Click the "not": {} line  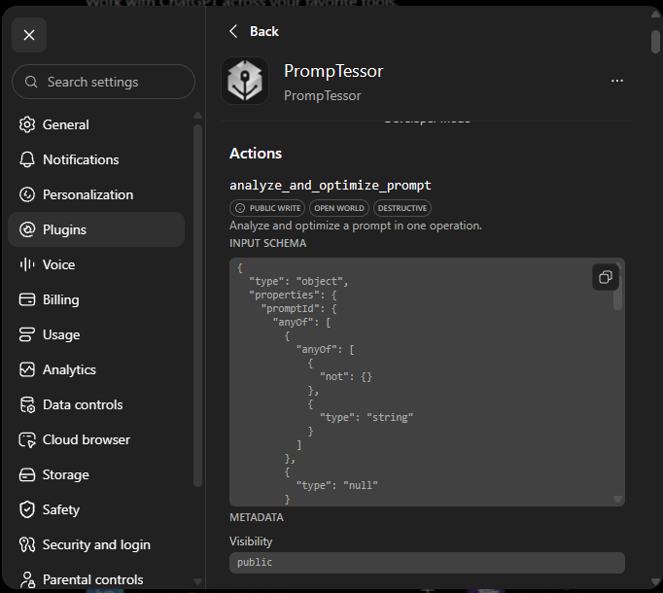(x=346, y=376)
